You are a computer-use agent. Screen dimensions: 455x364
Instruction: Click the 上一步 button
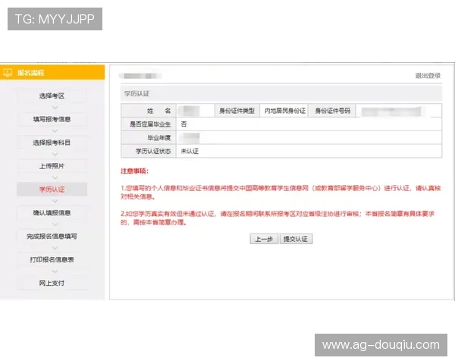coord(264,239)
